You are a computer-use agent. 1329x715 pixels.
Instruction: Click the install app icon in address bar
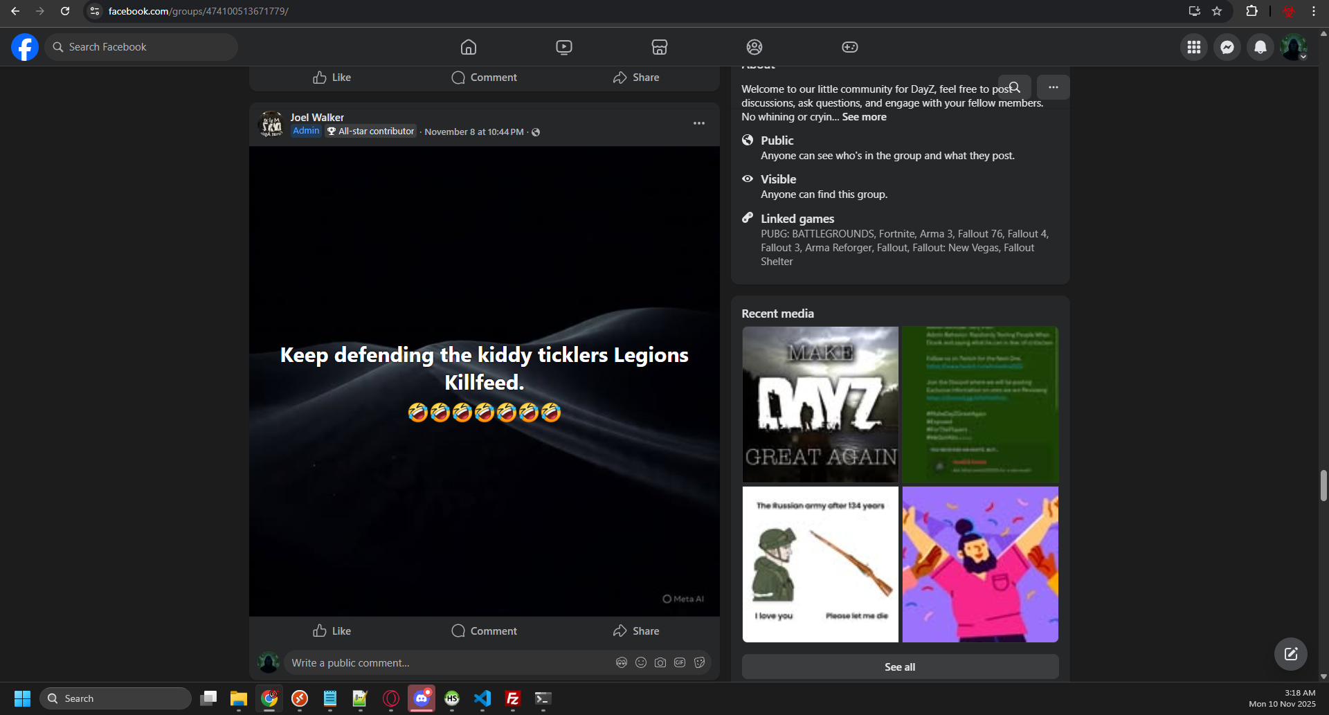tap(1194, 11)
